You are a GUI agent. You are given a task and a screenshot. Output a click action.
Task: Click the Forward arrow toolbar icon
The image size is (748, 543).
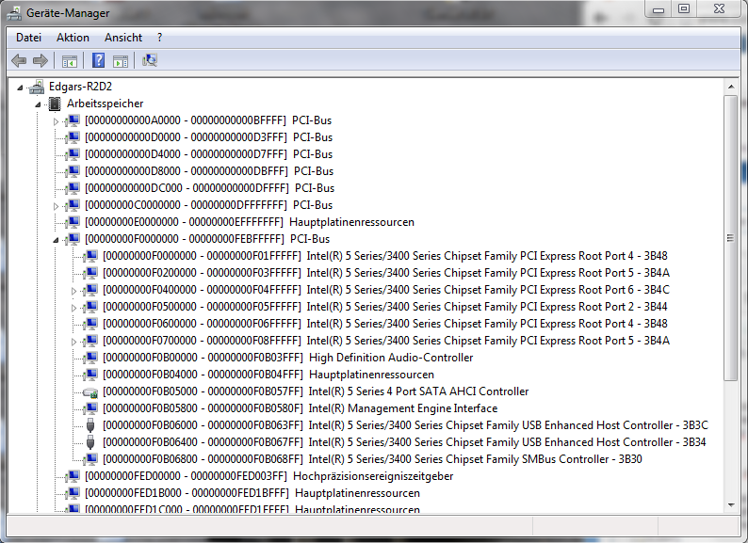point(41,60)
